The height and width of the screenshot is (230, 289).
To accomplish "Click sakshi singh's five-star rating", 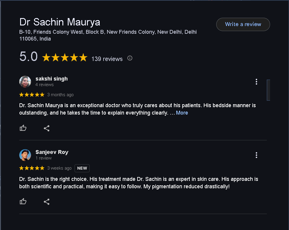I will [x=32, y=95].
